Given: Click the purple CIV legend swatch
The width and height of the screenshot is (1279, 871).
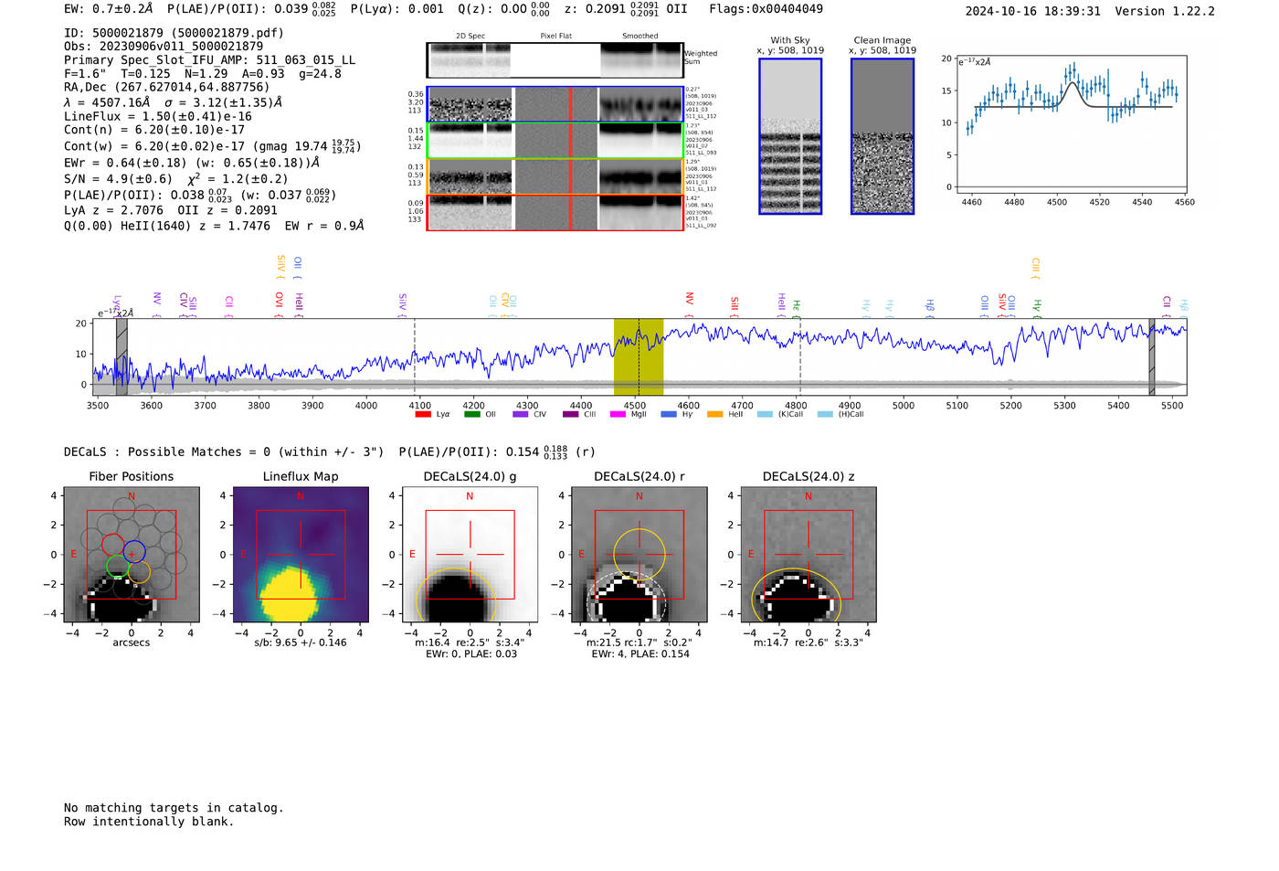Looking at the screenshot, I should [x=521, y=414].
